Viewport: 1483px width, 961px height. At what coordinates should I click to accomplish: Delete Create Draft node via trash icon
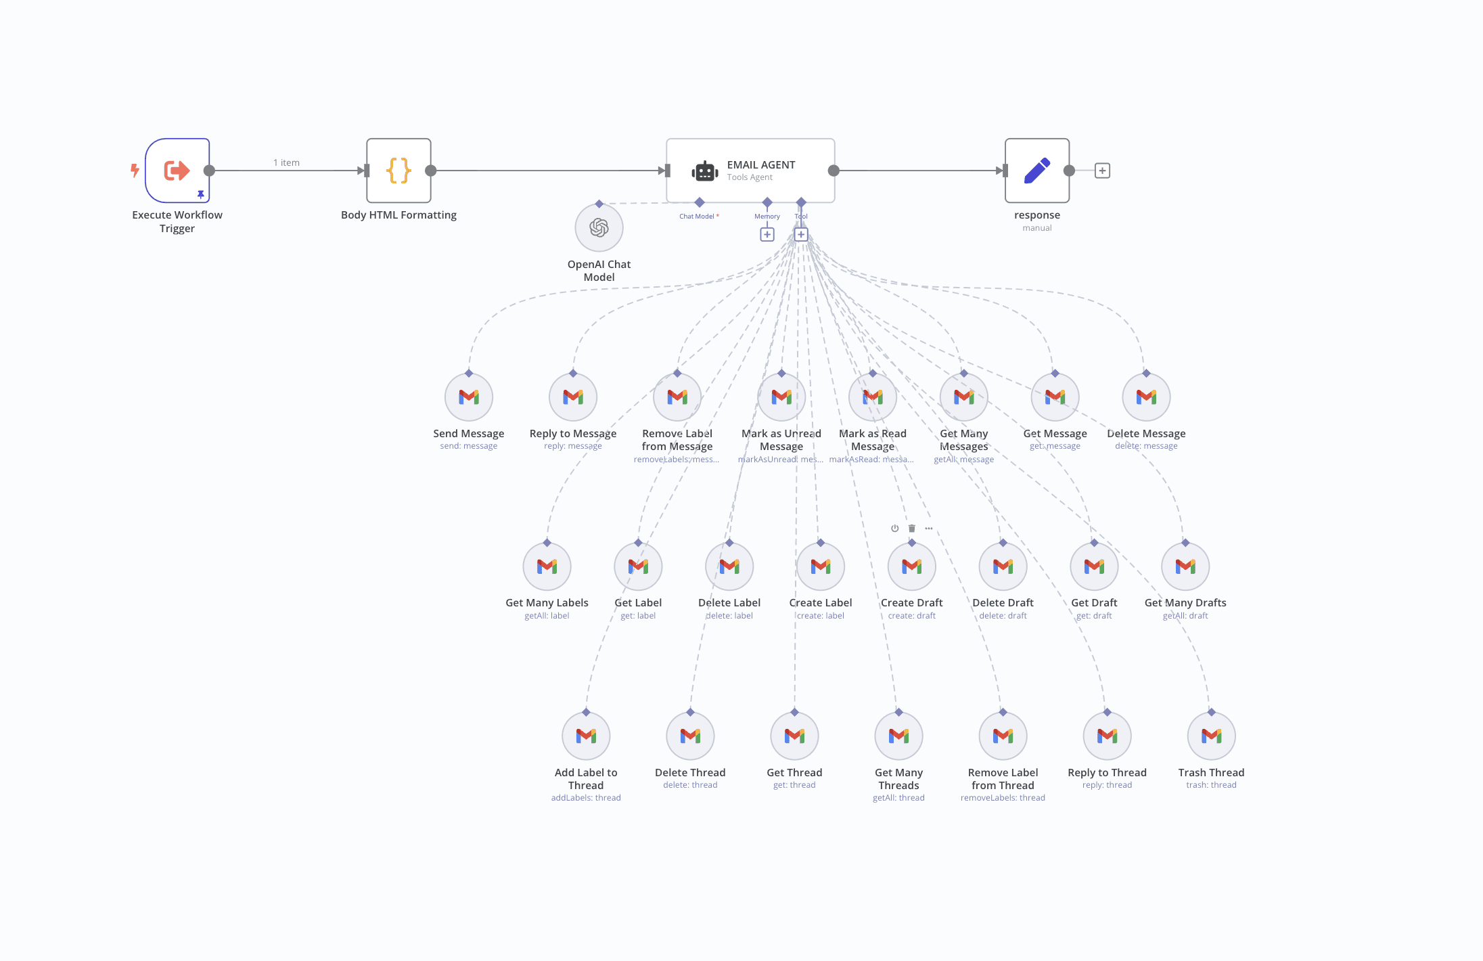click(x=912, y=529)
